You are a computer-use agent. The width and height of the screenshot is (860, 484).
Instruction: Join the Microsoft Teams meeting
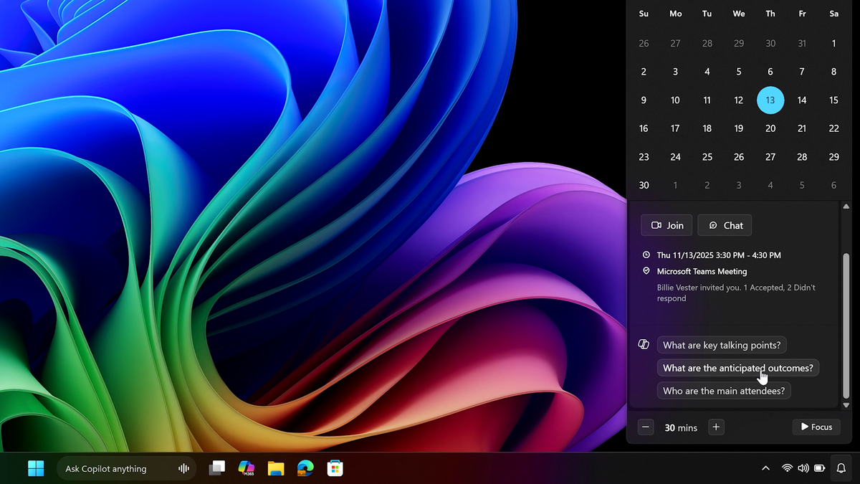(666, 225)
